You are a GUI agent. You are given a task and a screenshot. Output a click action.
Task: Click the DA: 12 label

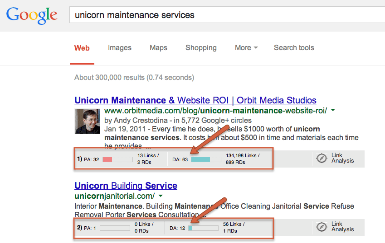(177, 229)
